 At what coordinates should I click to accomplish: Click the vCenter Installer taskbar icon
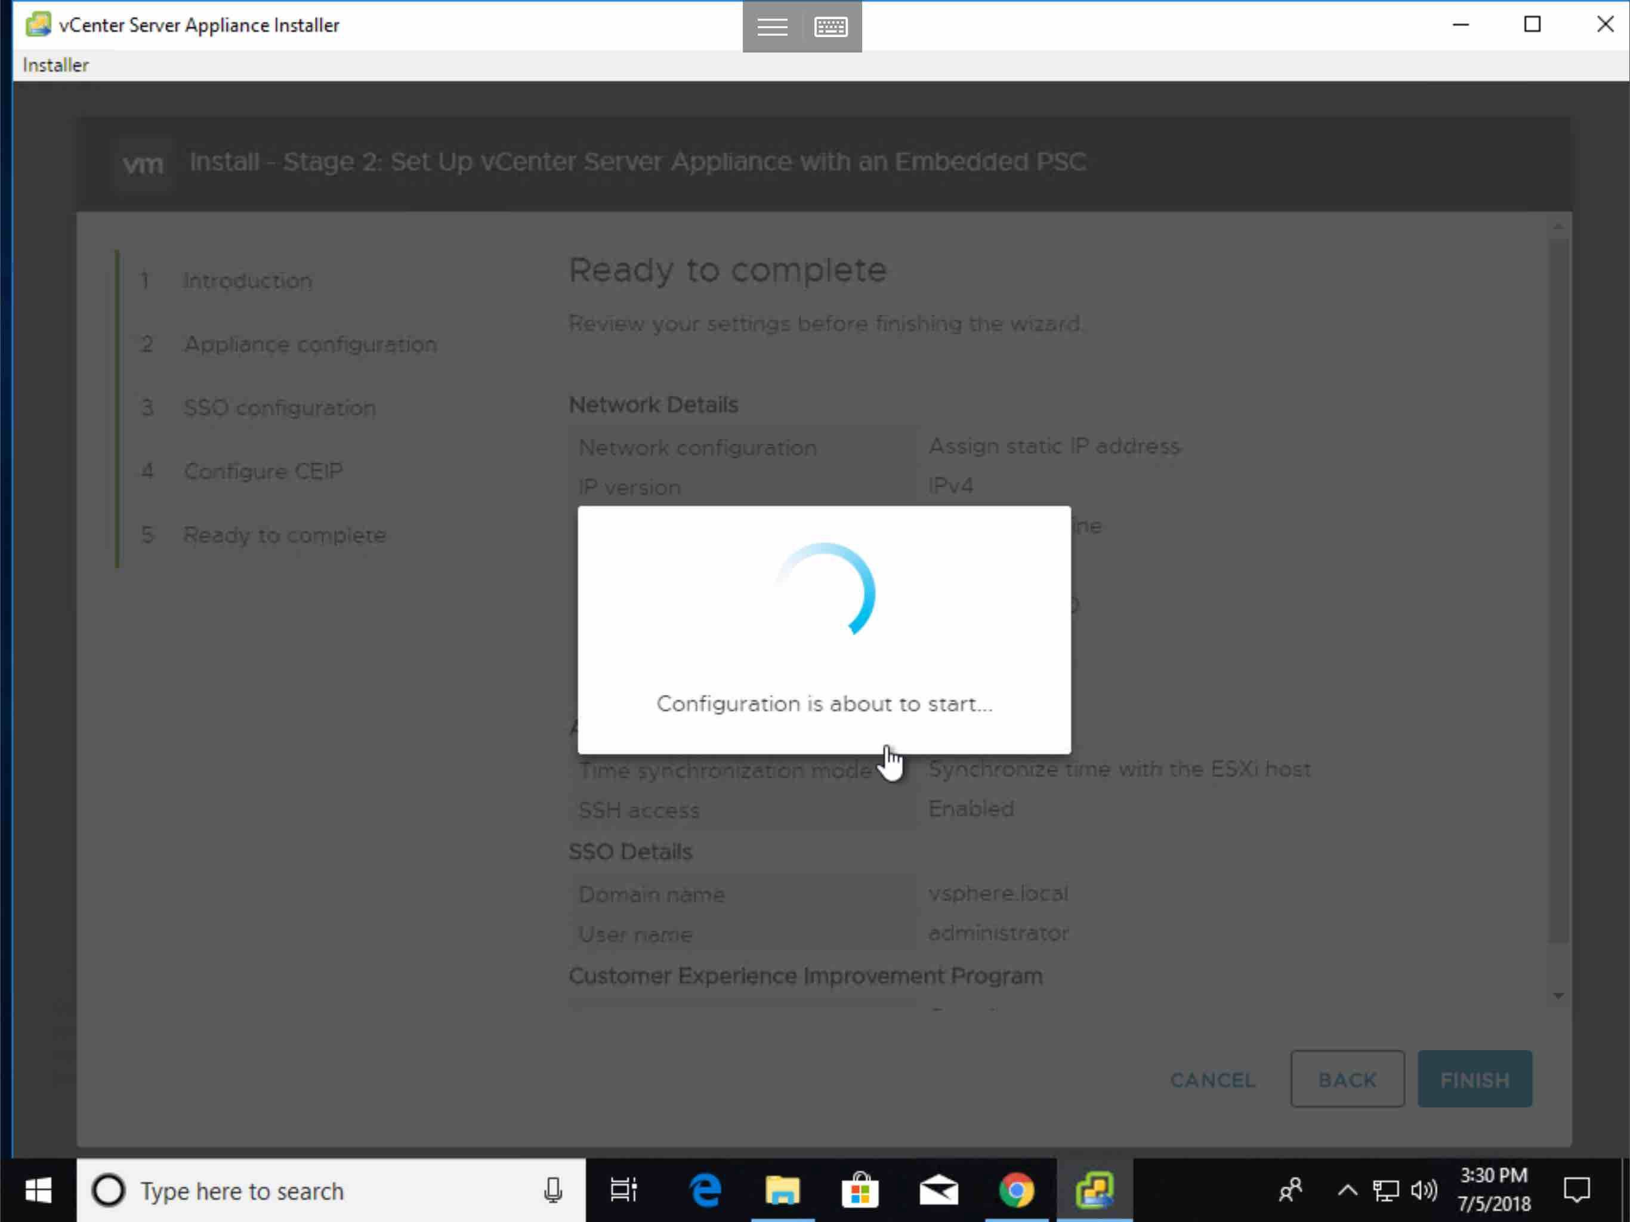tap(1094, 1190)
